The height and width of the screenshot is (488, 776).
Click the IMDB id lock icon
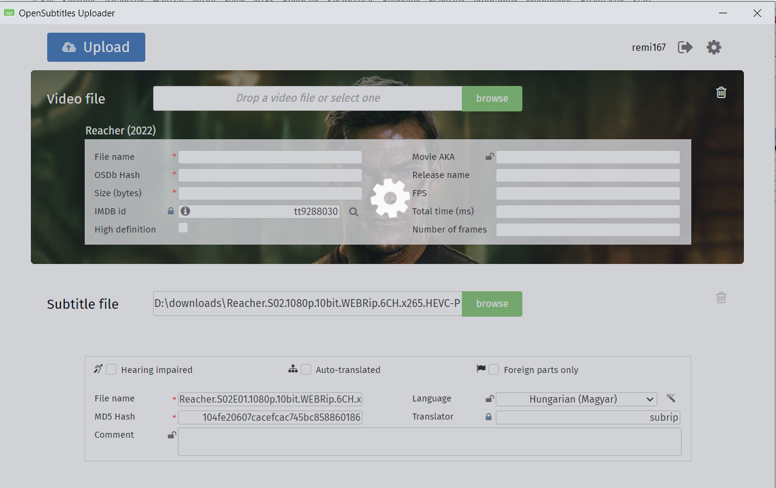tap(171, 211)
